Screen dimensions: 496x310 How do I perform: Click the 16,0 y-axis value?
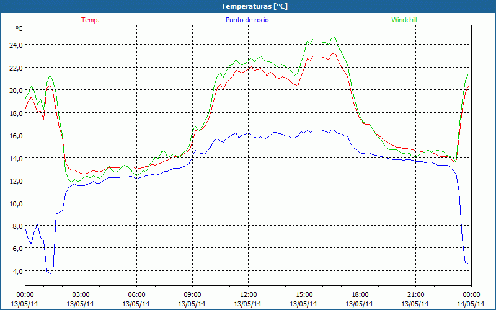16,136
